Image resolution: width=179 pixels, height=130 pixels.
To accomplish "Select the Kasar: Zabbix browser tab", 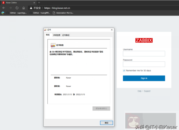I will click(x=18, y=3).
